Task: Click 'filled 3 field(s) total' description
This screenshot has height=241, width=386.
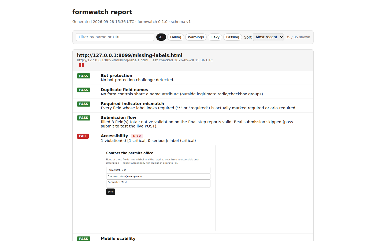Action: [x=199, y=124]
